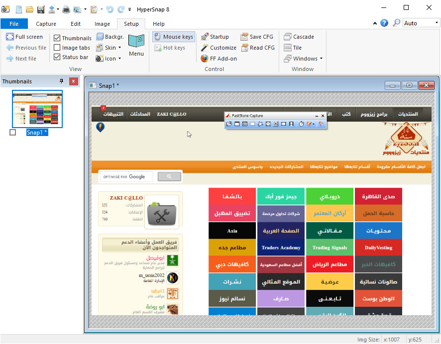The width and height of the screenshot is (441, 344).
Task: Minimize the Snap1 document window
Action: tap(392, 85)
